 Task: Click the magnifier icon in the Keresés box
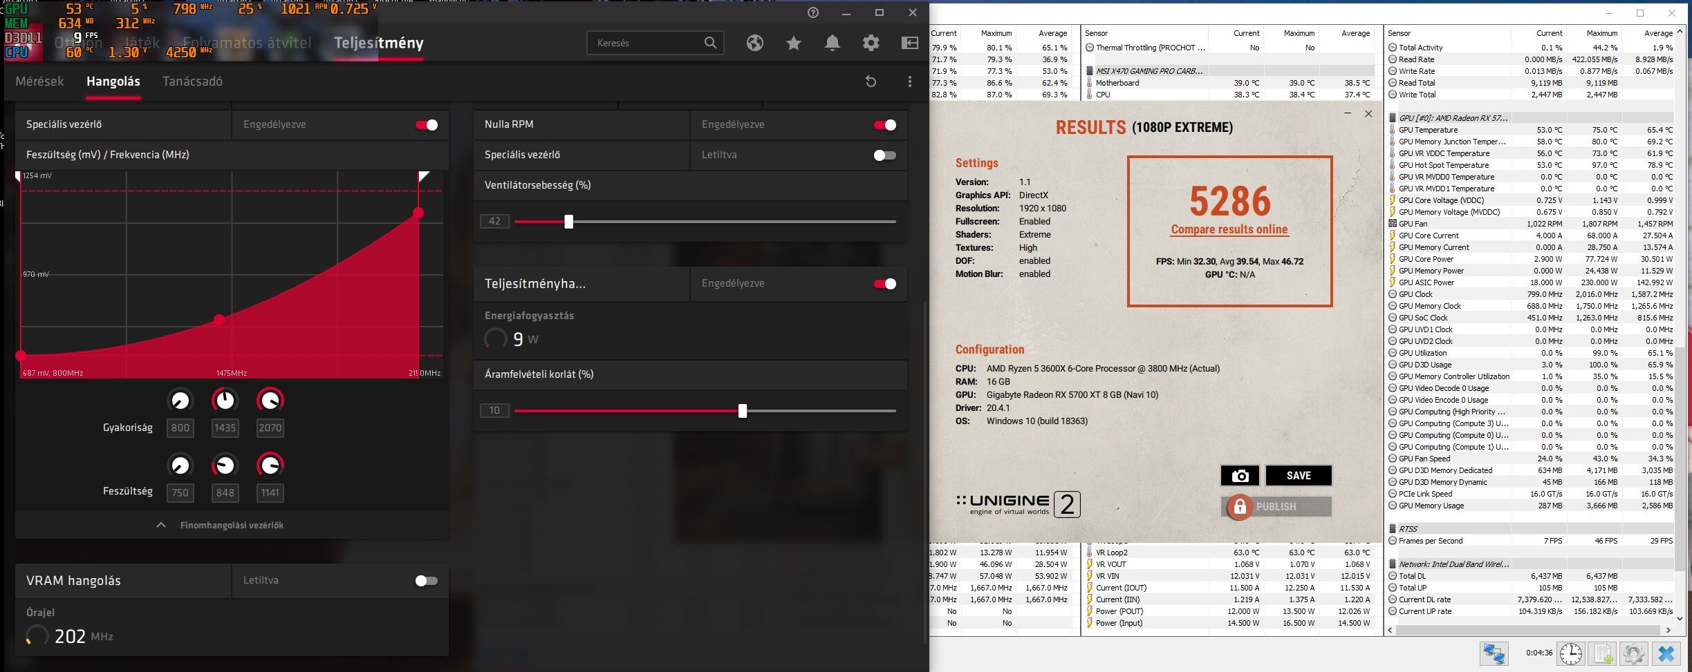tap(710, 43)
